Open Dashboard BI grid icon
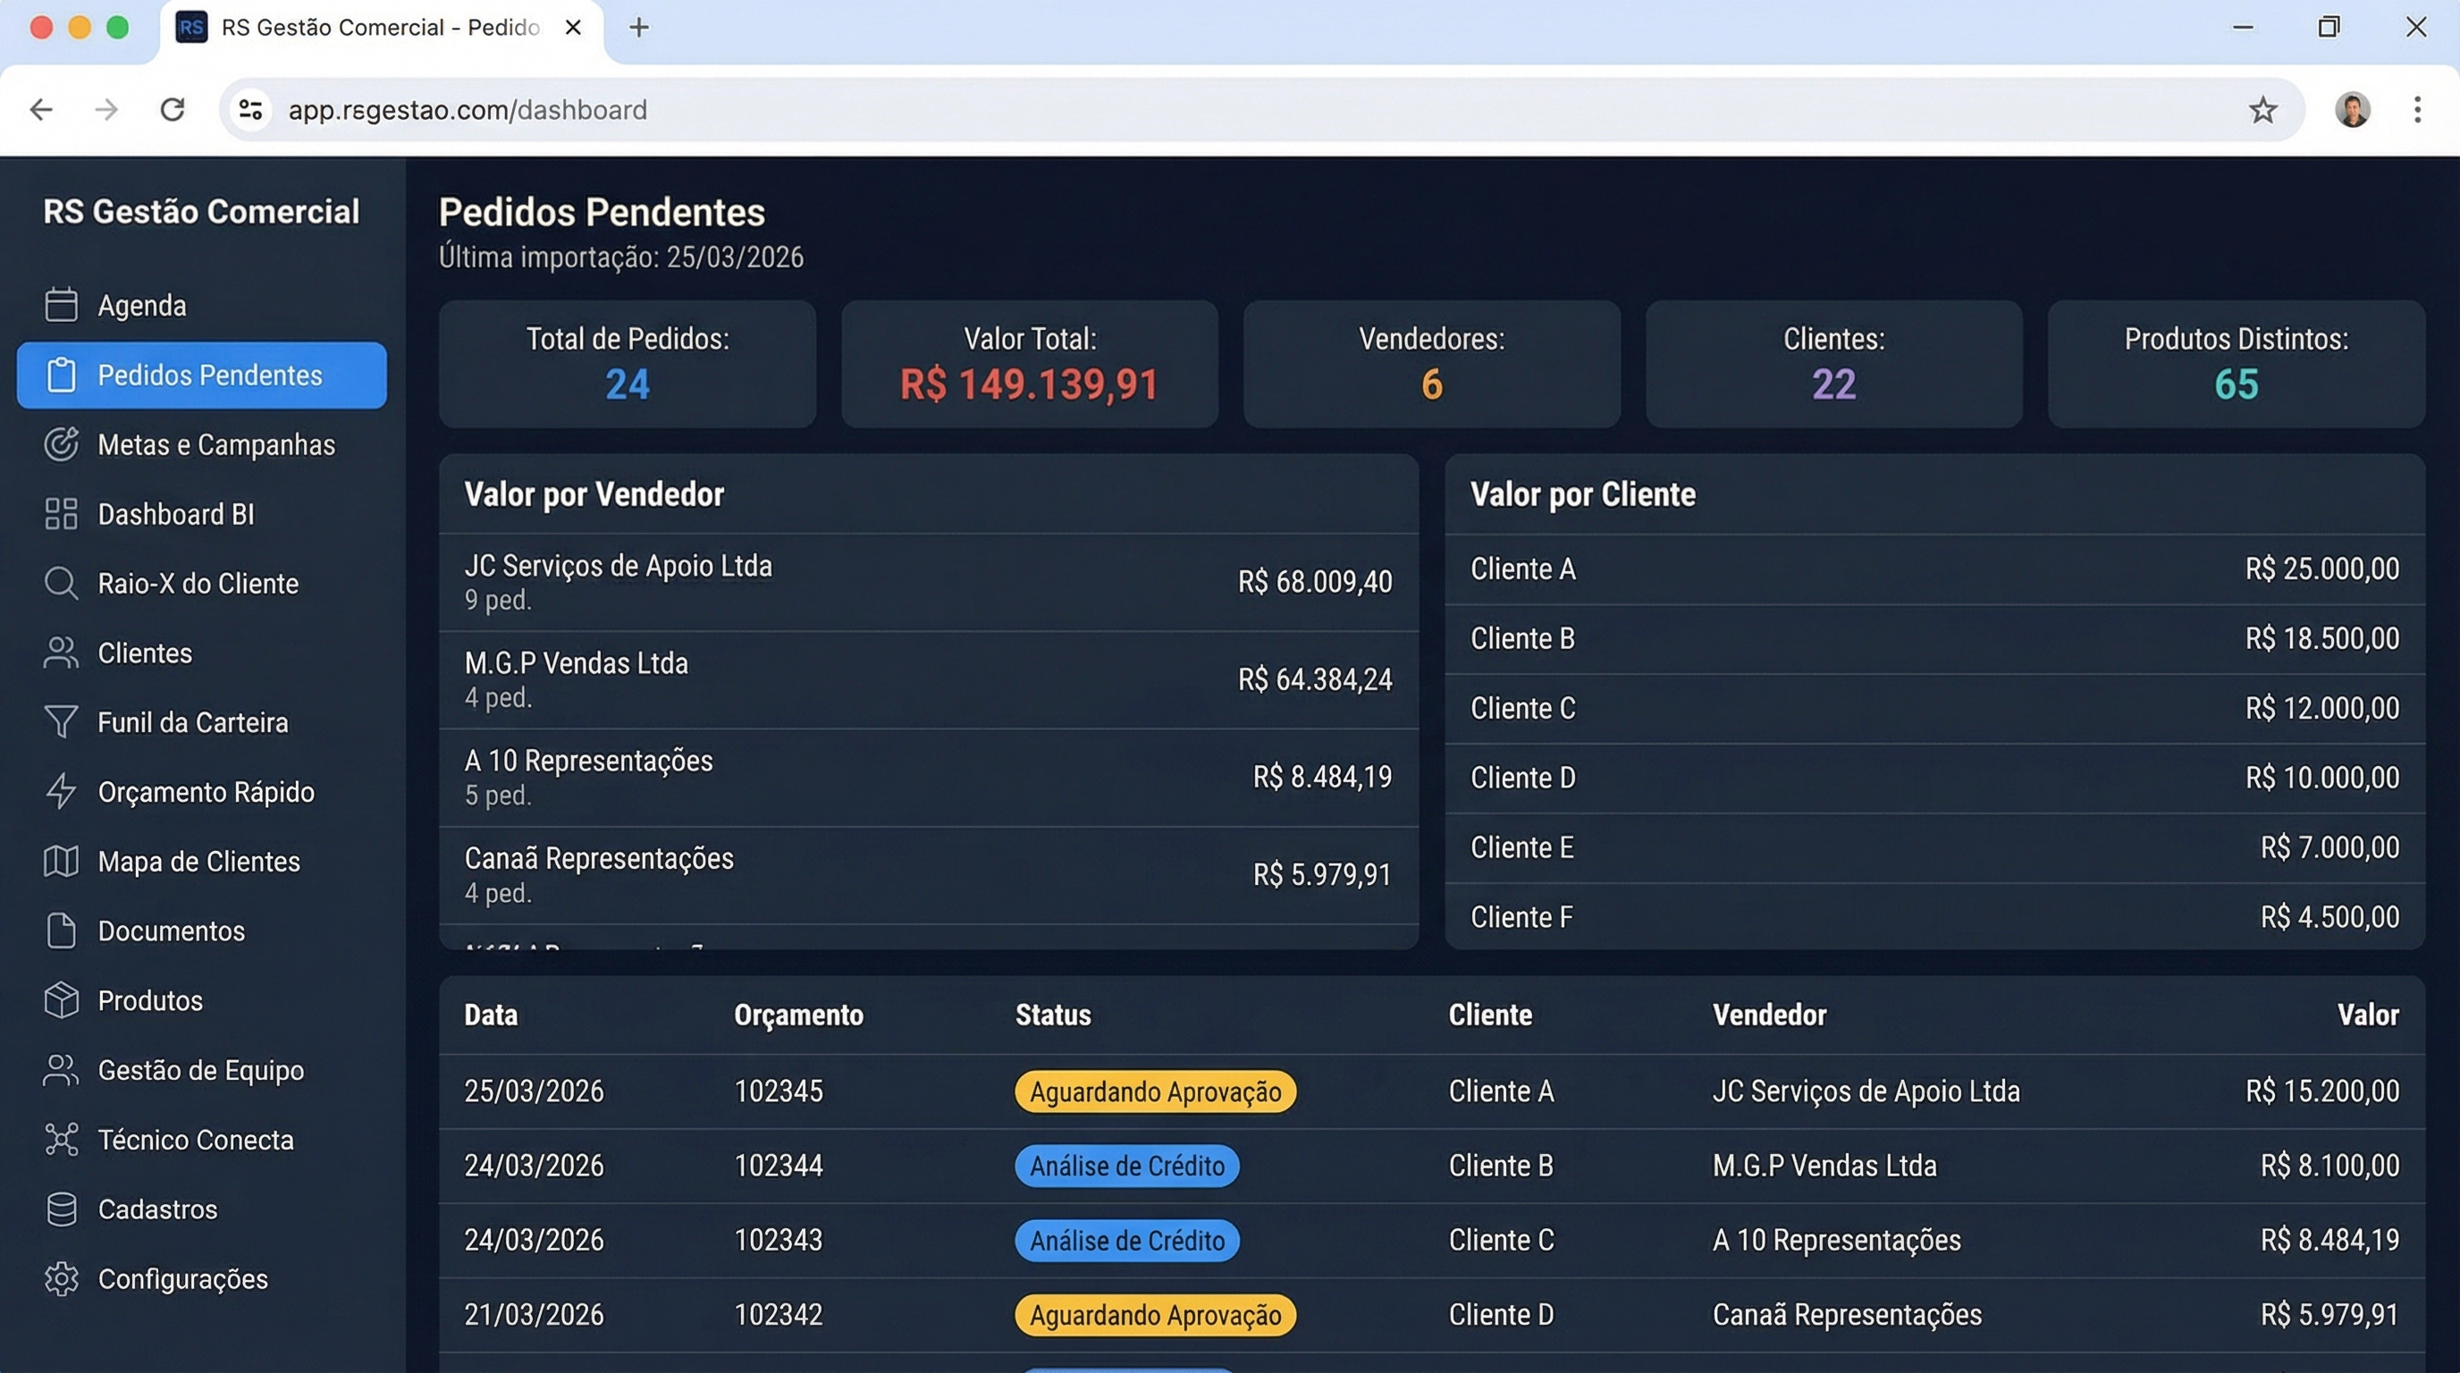The image size is (2460, 1373). (x=61, y=514)
